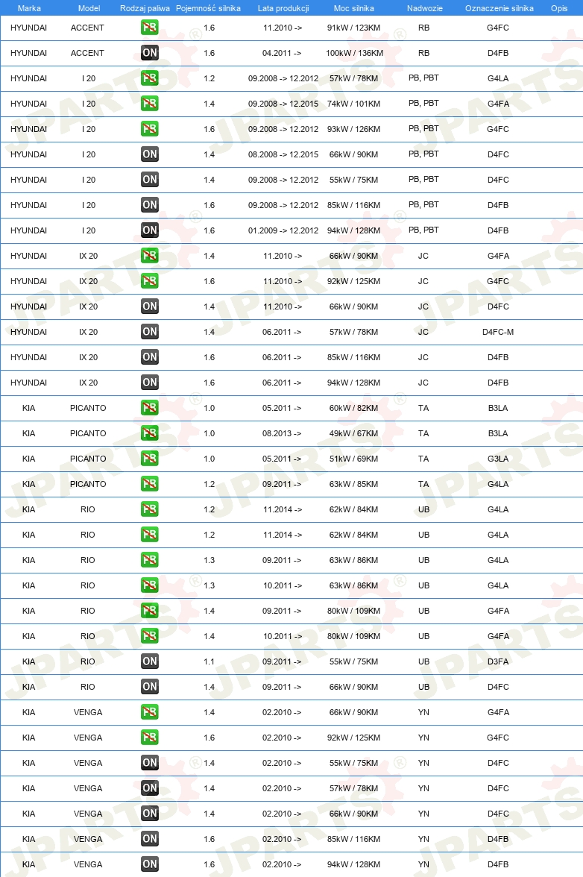
Task: Click diesel ON icon in I 20 55kW / 75KM row
Action: coord(149,180)
